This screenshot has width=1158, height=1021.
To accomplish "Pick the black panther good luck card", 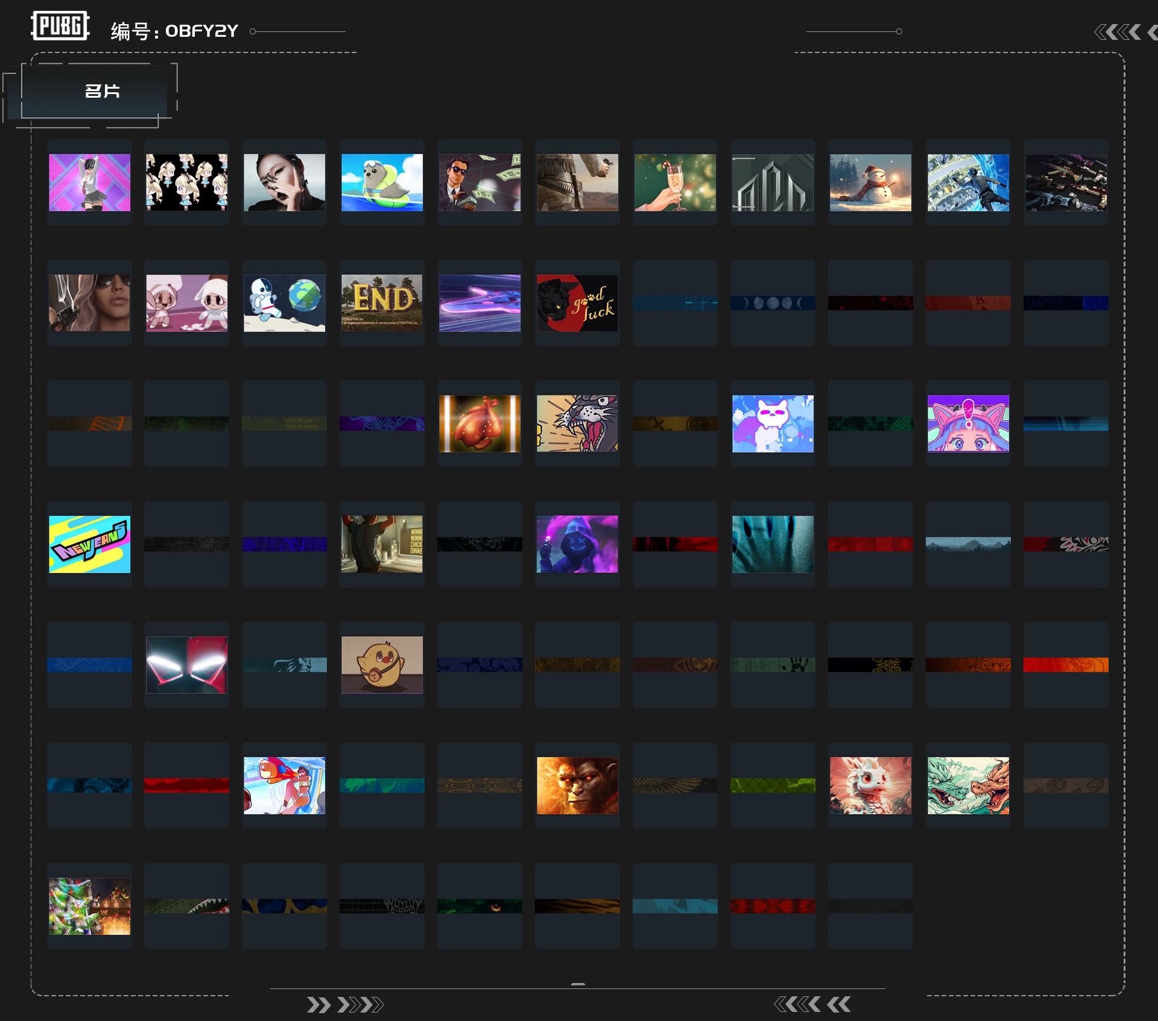I will point(577,303).
